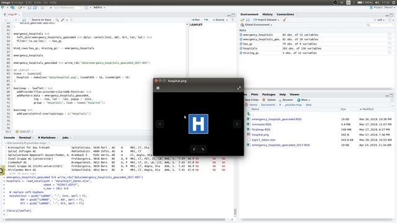
Task: Sort files by Name column header
Action: coord(255,109)
